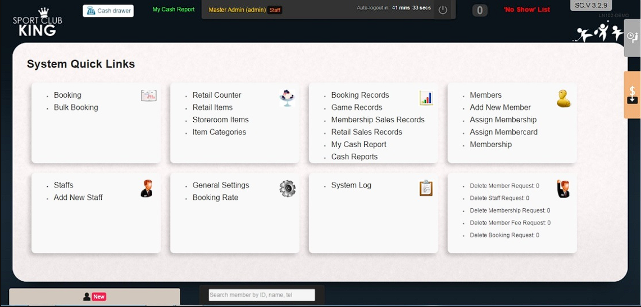641x307 pixels.
Task: Click the member search input field
Action: coord(262,295)
